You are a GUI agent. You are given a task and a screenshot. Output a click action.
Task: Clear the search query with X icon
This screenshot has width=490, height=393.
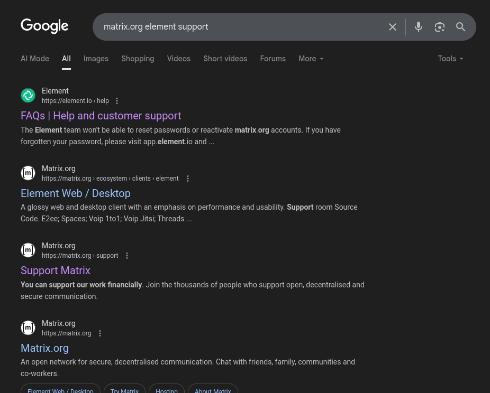point(393,27)
